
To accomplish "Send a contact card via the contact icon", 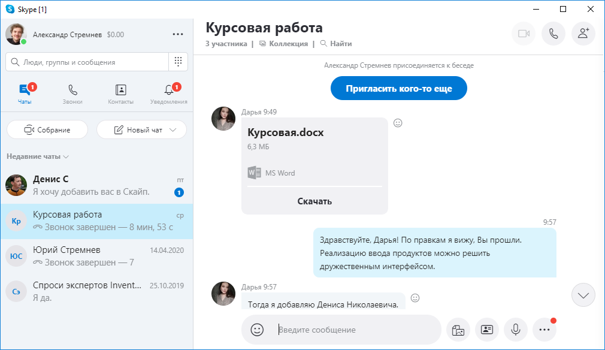I will pyautogui.click(x=487, y=330).
